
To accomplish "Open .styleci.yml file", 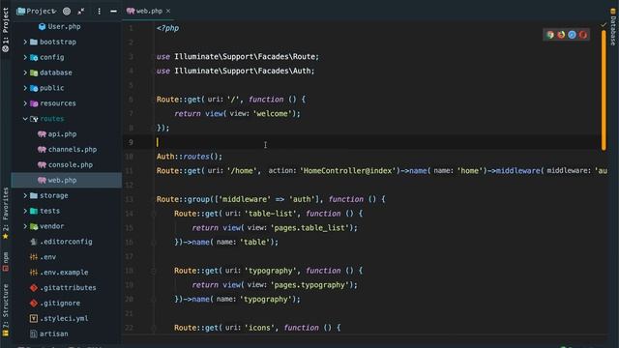I will tap(64, 319).
